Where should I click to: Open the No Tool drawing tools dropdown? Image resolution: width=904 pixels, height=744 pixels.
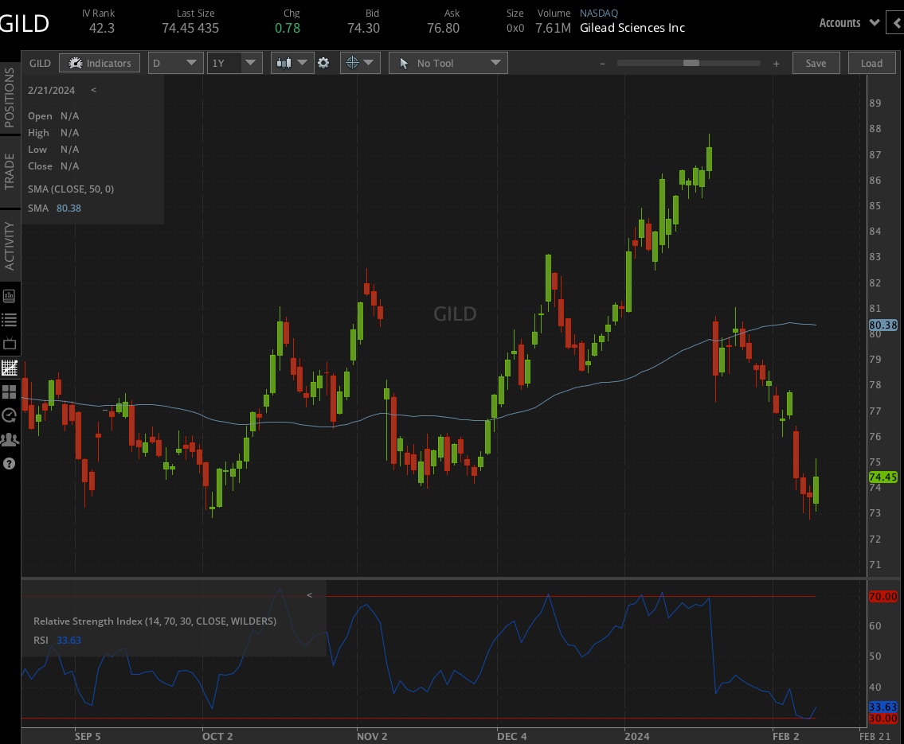coord(448,62)
